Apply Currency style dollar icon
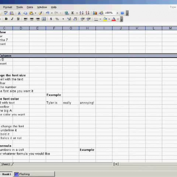The width and height of the screenshot is (177, 177). (51, 19)
